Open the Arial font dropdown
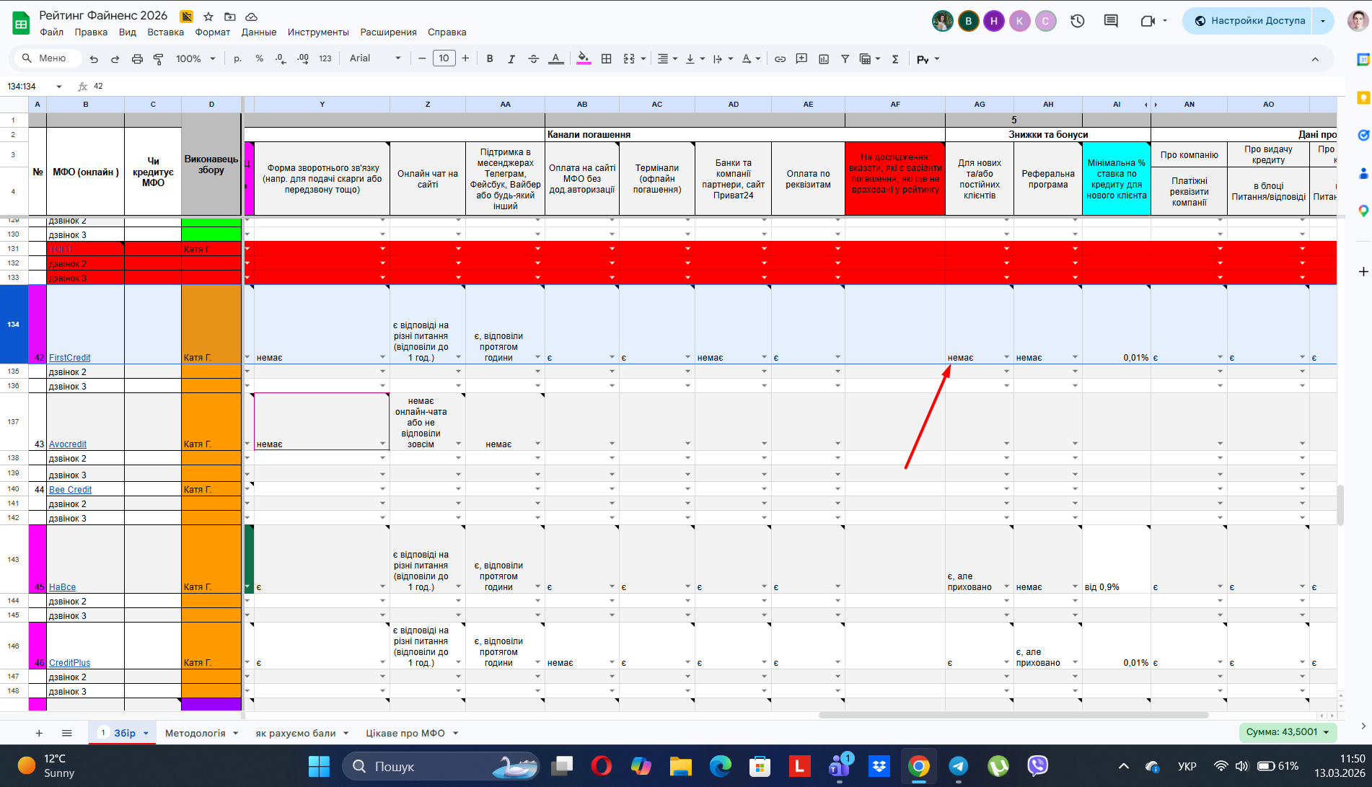The image size is (1372, 787). tap(374, 58)
